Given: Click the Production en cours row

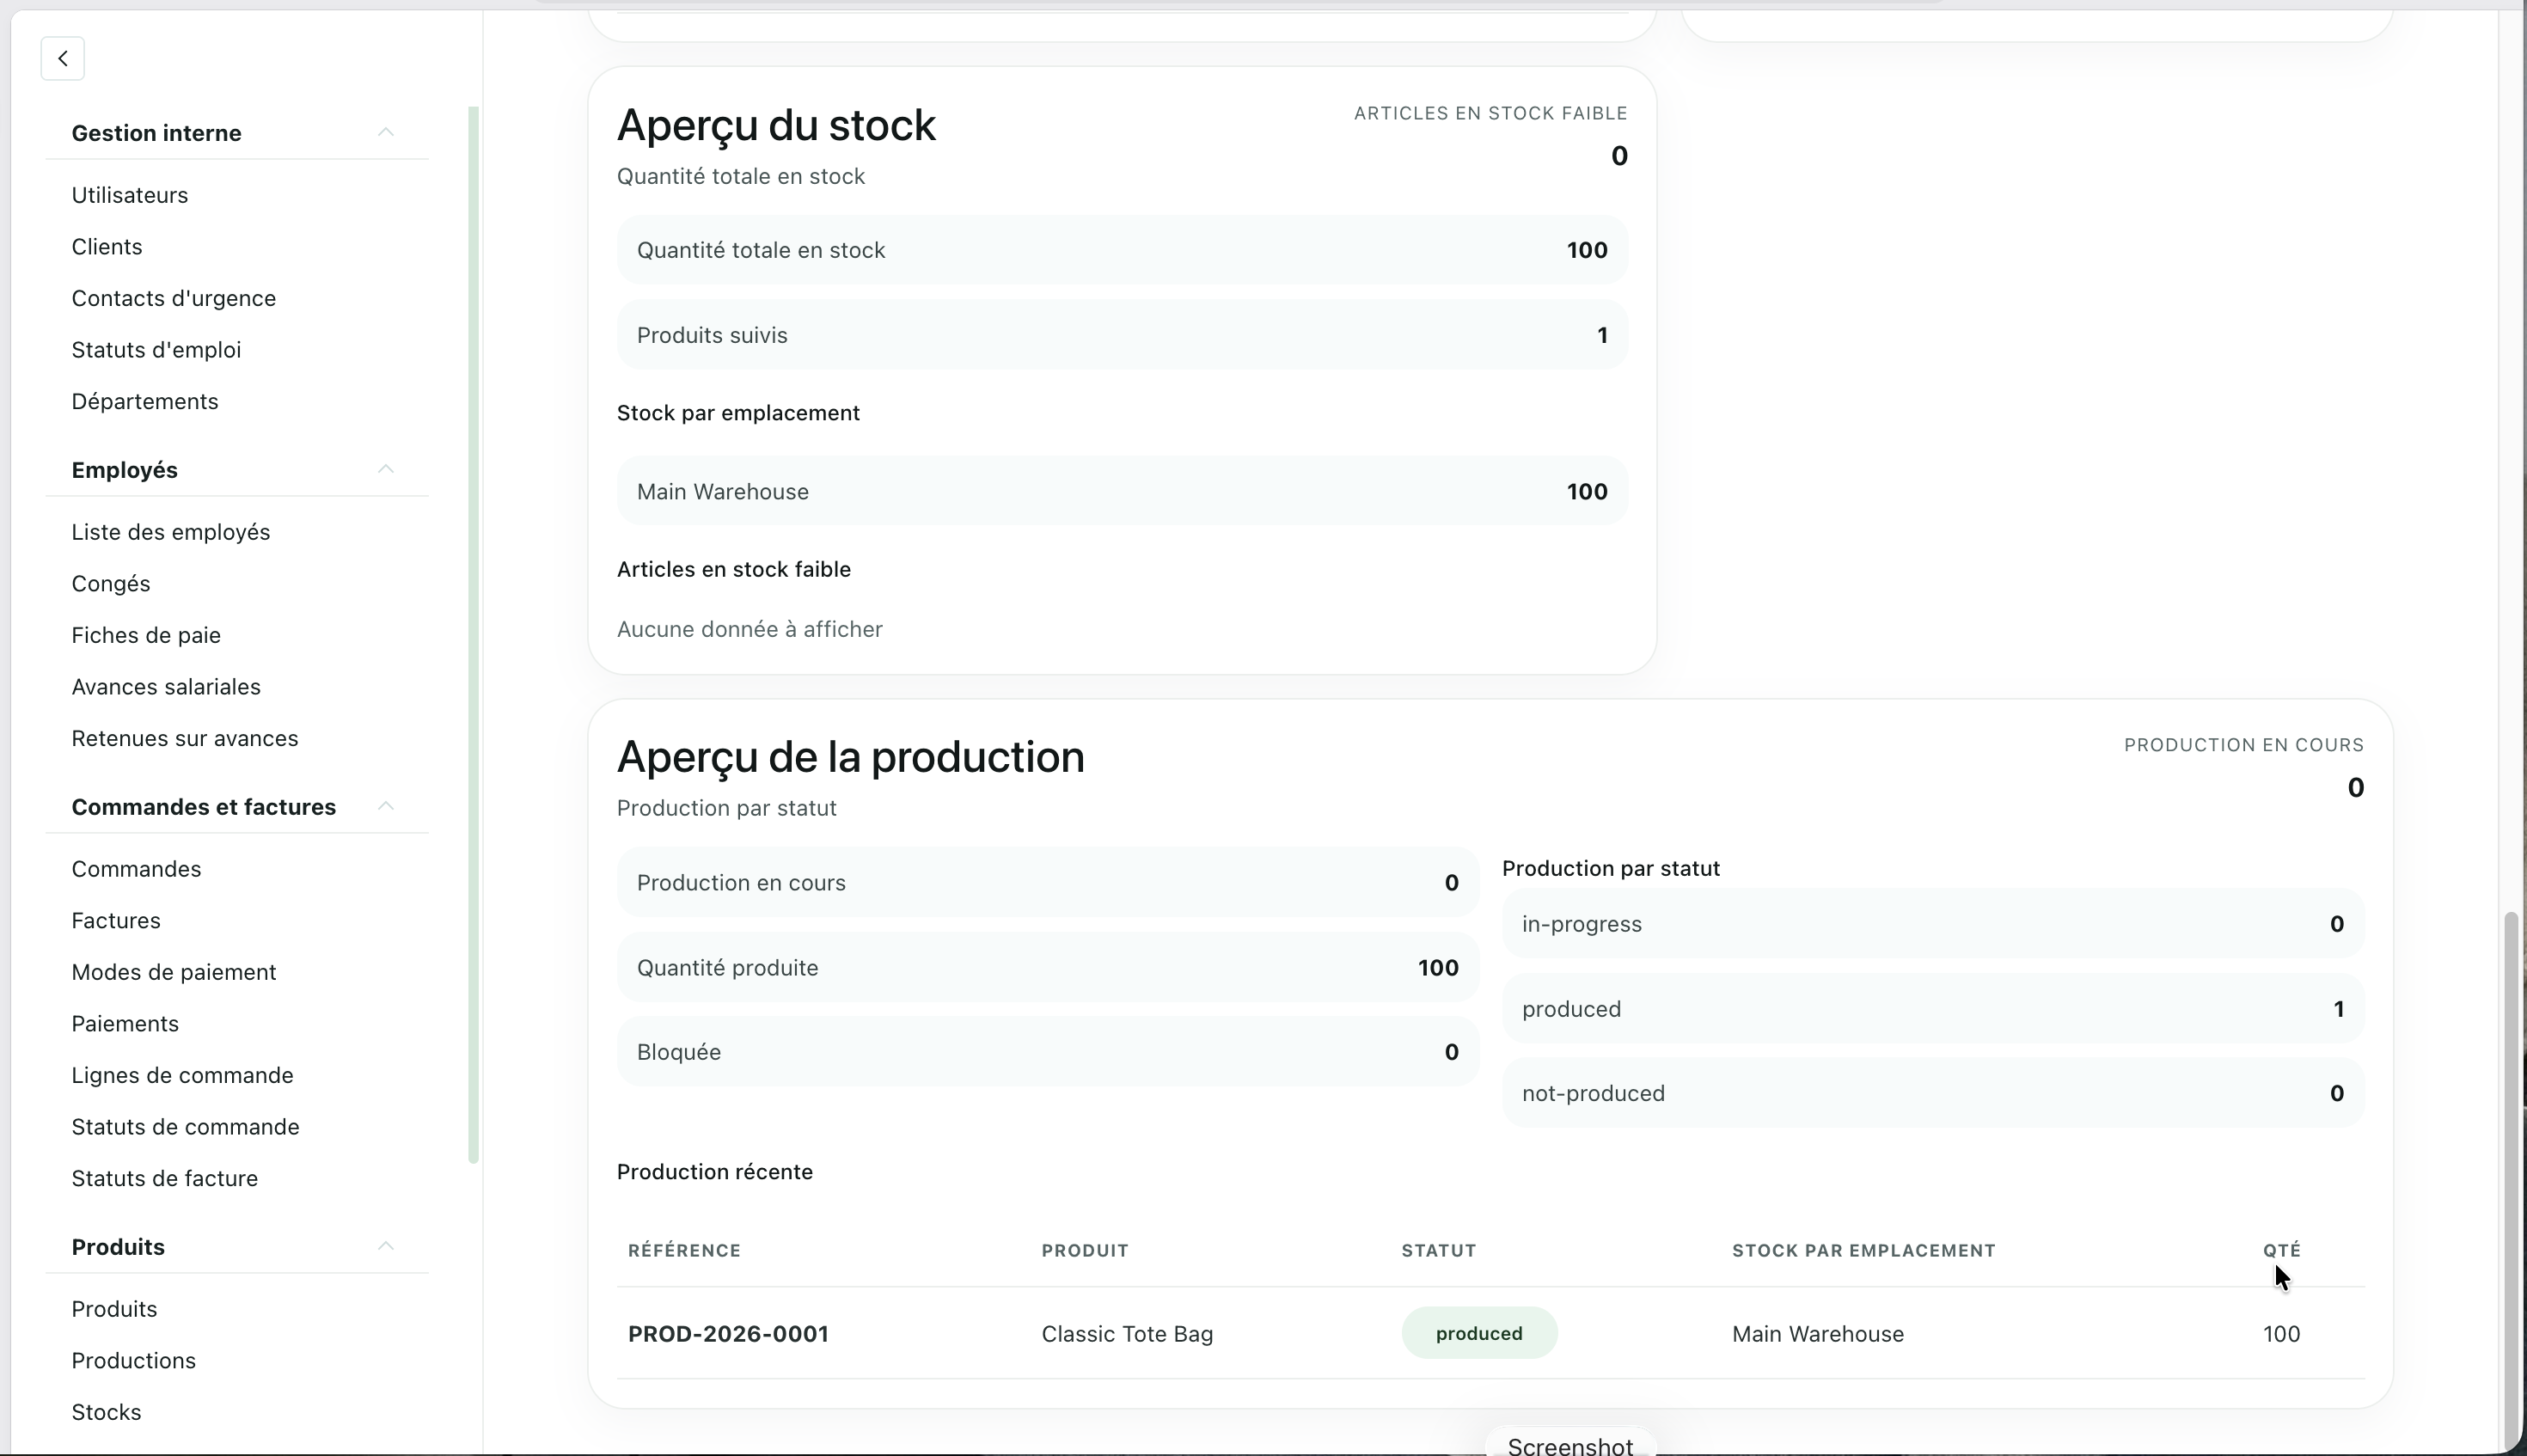Looking at the screenshot, I should coord(1047,883).
